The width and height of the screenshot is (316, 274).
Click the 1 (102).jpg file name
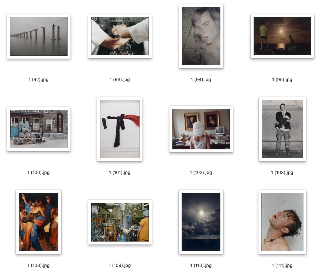click(x=201, y=173)
